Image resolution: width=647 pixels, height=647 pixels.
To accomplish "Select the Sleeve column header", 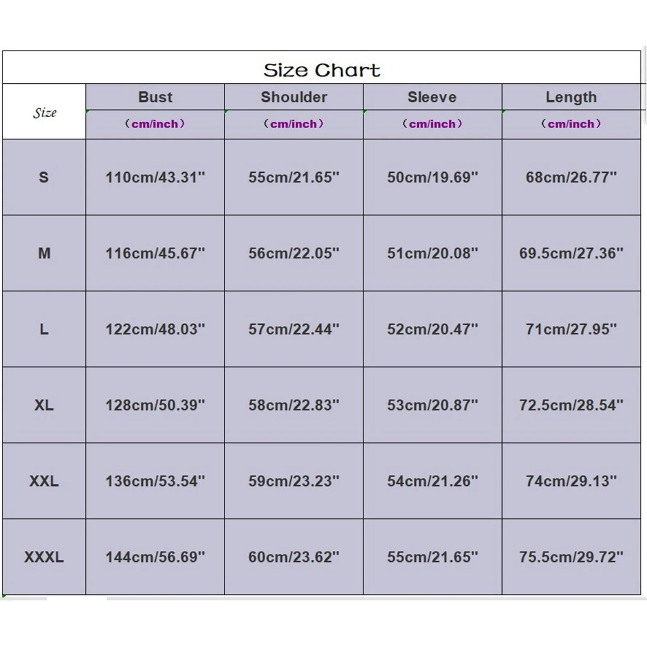I will (432, 97).
